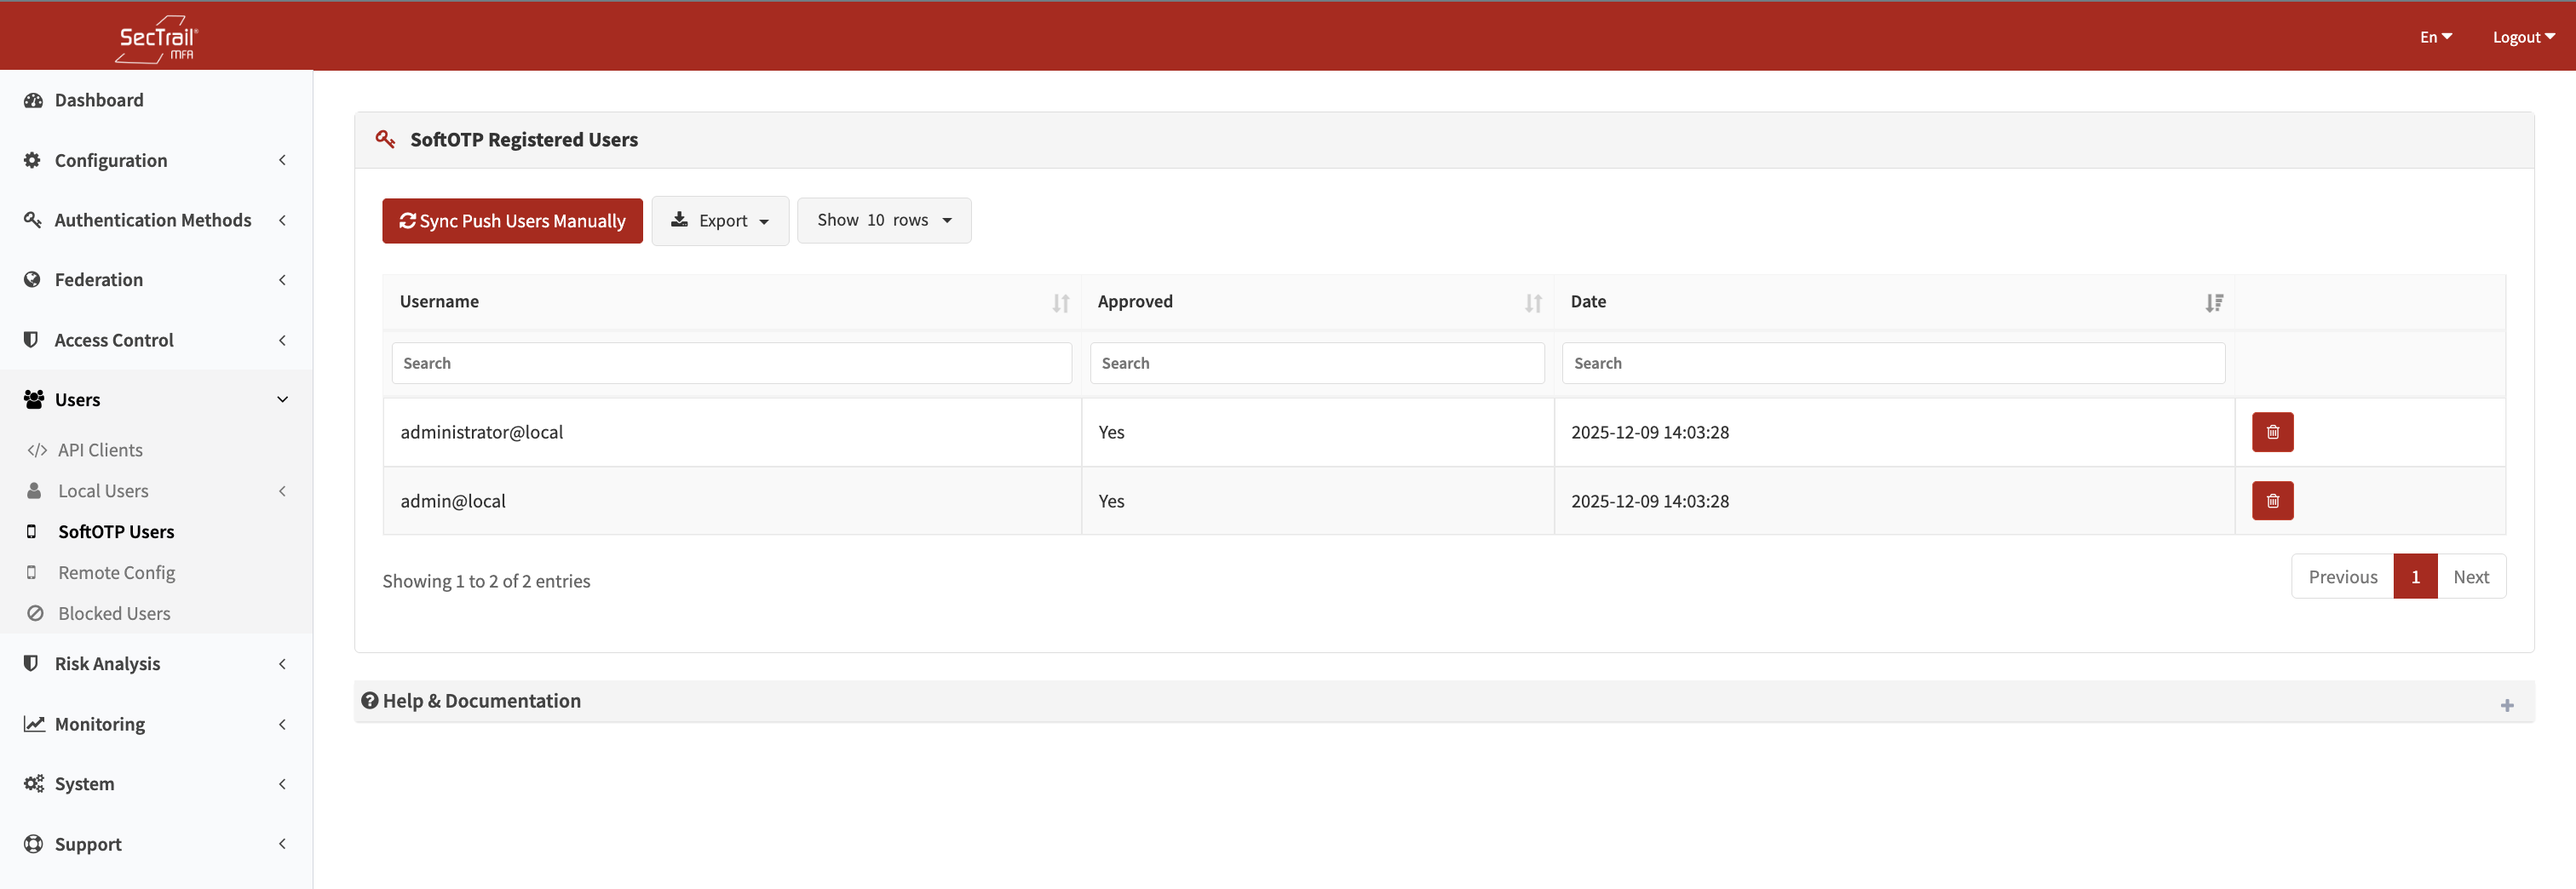Open the Show 10 rows dropdown
Screen dimensions: 2576x889
883,220
